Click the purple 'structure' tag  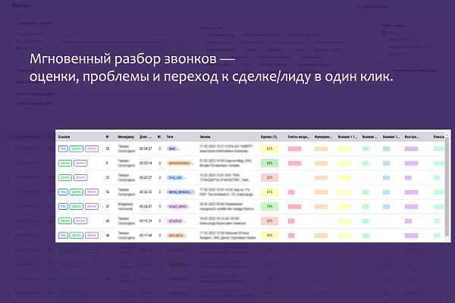click(175, 221)
